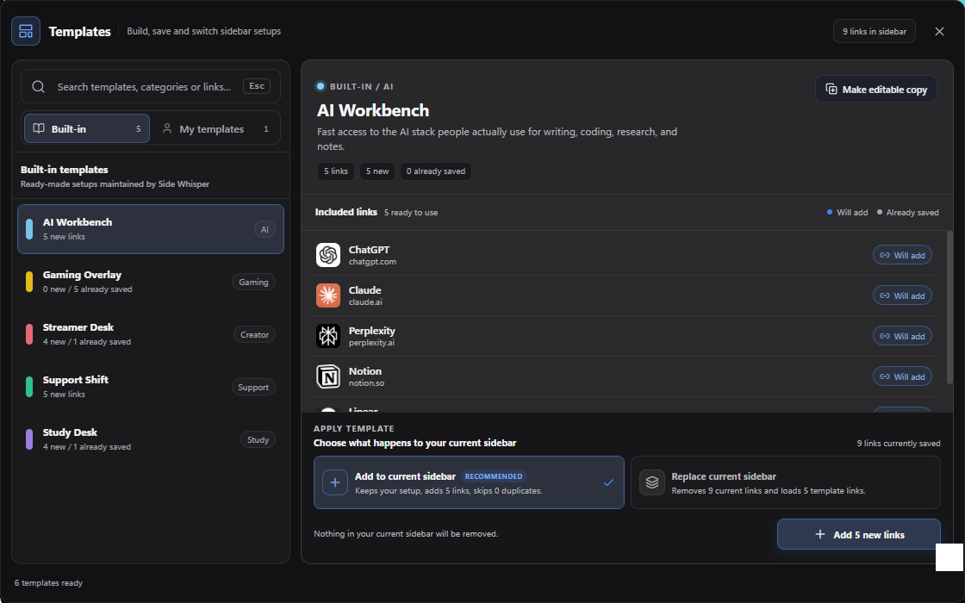Click the RECOMMENDED badge
This screenshot has width=965, height=603.
coord(494,476)
